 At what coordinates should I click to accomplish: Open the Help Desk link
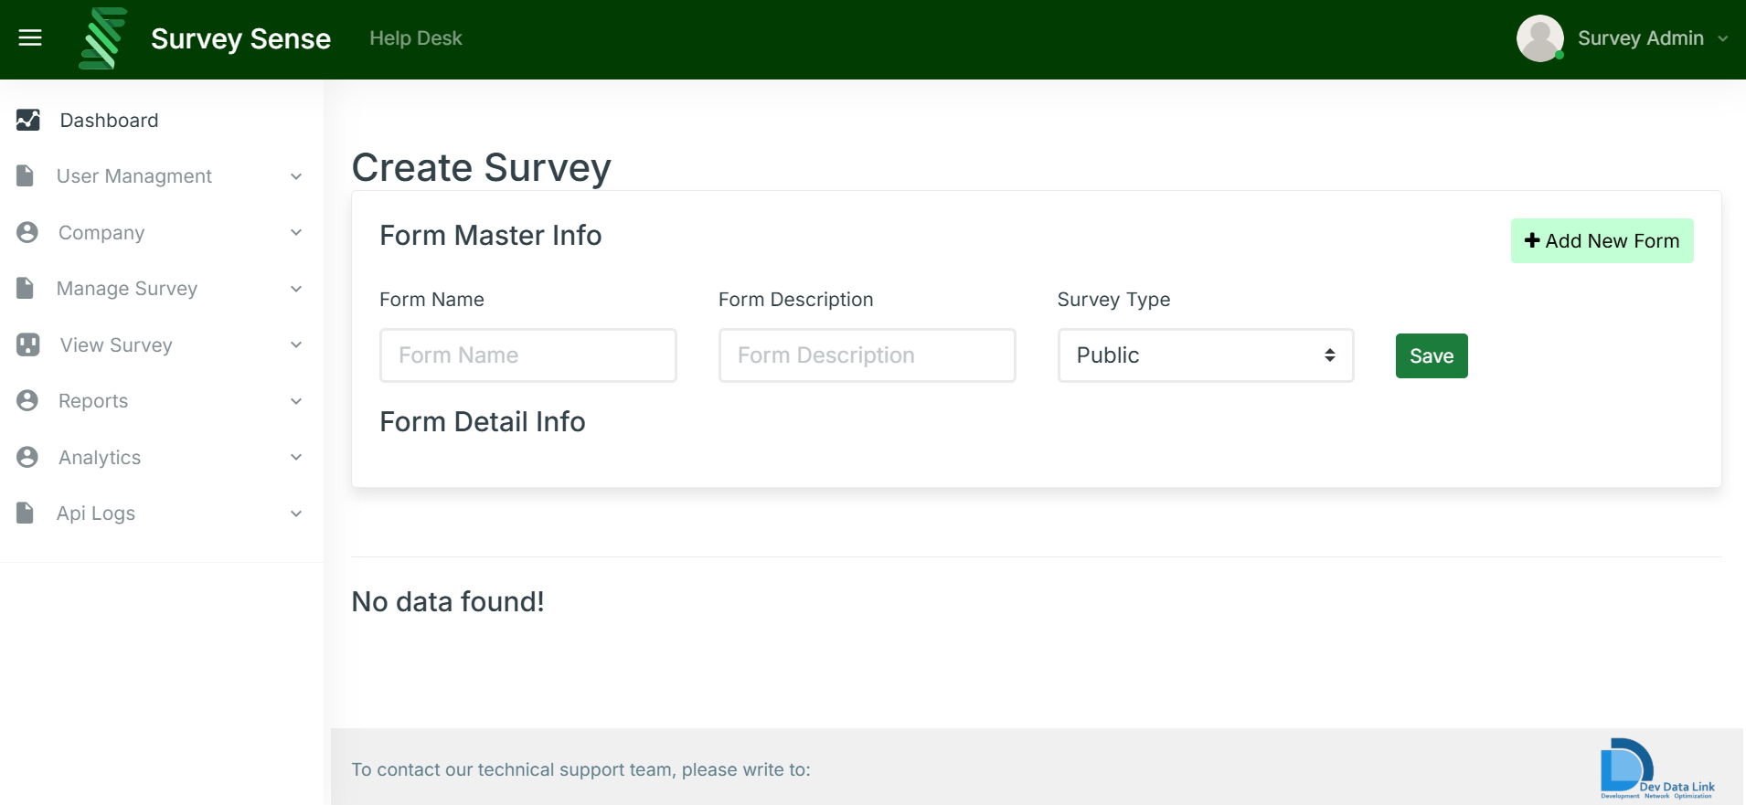point(416,38)
